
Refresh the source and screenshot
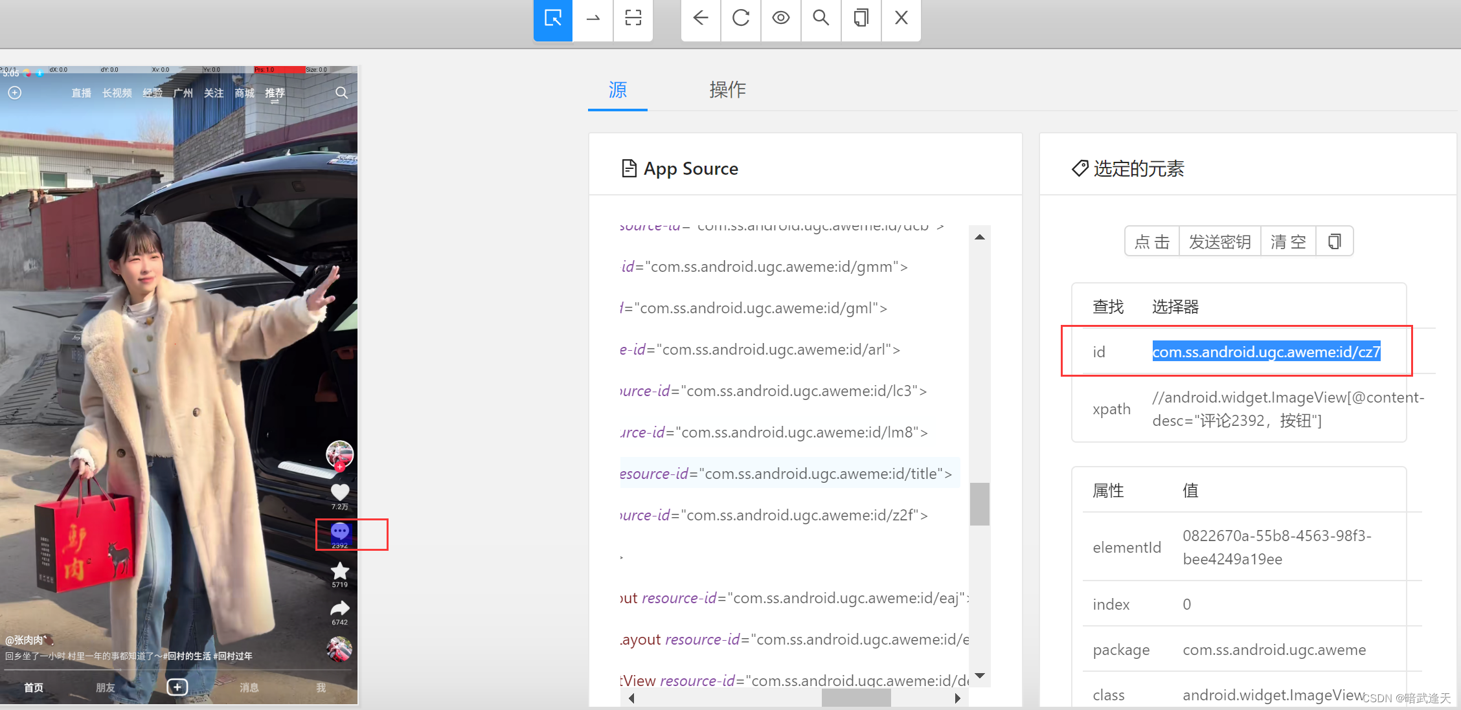pos(740,19)
